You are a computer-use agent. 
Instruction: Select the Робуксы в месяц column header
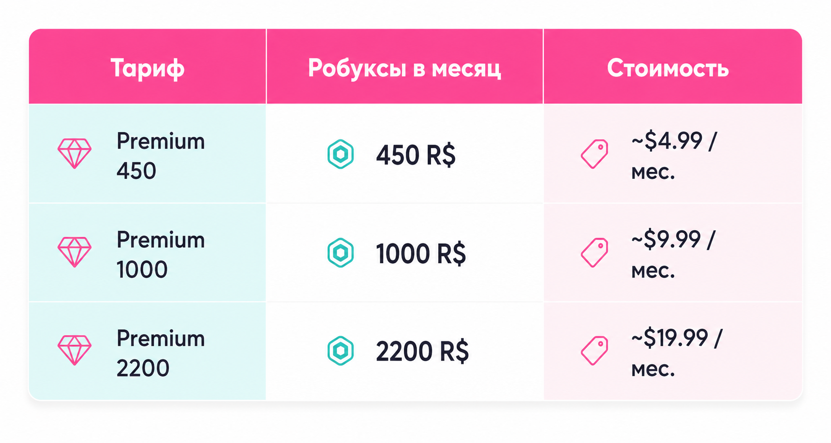pyautogui.click(x=405, y=67)
